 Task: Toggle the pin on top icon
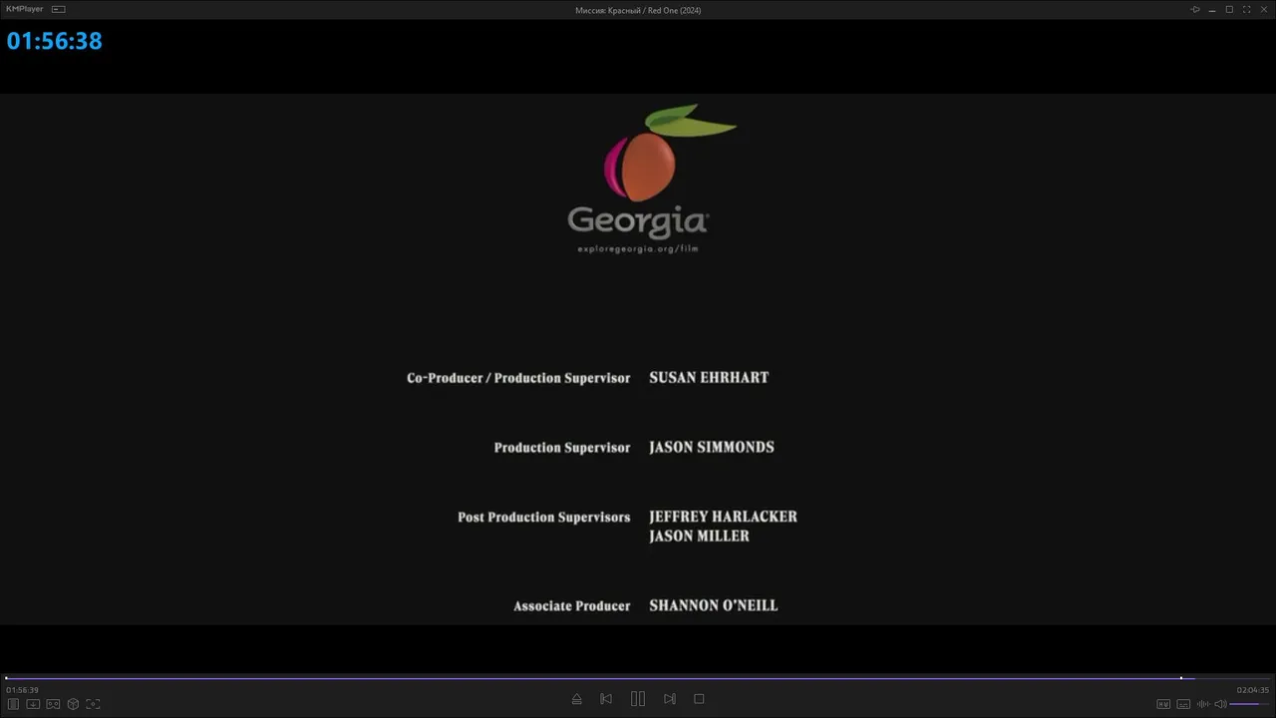(1195, 9)
